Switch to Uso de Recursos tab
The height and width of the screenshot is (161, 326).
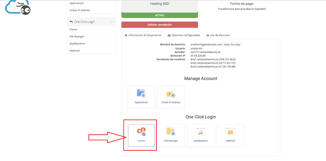click(x=218, y=35)
